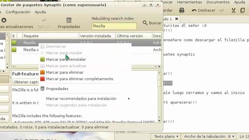
Task: Open the Herramientas menu in the text editor
Action: click(189, 2)
